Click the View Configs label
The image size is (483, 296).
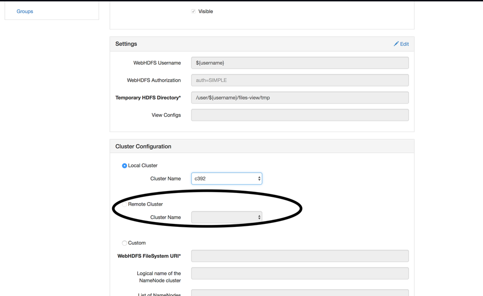tap(166, 115)
